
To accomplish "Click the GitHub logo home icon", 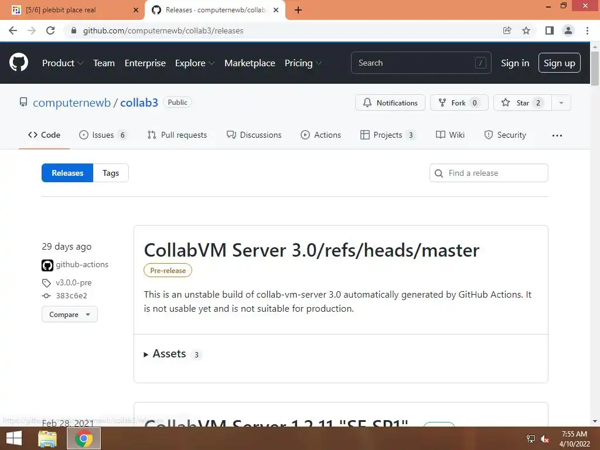I will tap(18, 62).
